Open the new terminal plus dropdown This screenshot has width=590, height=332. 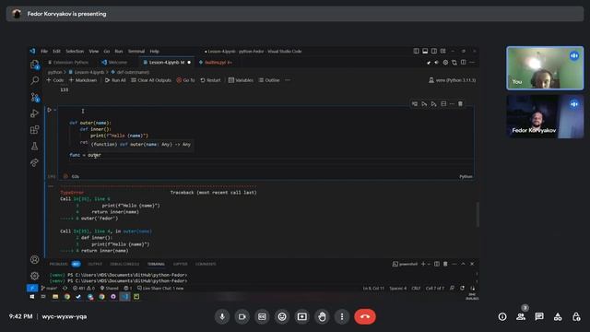[425, 264]
